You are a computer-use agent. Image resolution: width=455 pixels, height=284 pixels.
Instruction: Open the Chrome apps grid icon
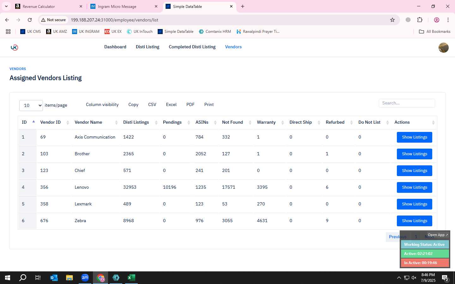8,32
